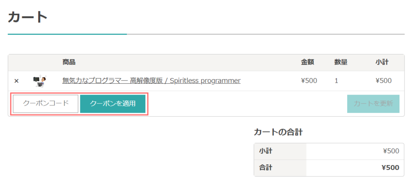This screenshot has width=411, height=184.
Task: Click the ¥500 row subtotal in product table
Action: pyautogui.click(x=383, y=81)
